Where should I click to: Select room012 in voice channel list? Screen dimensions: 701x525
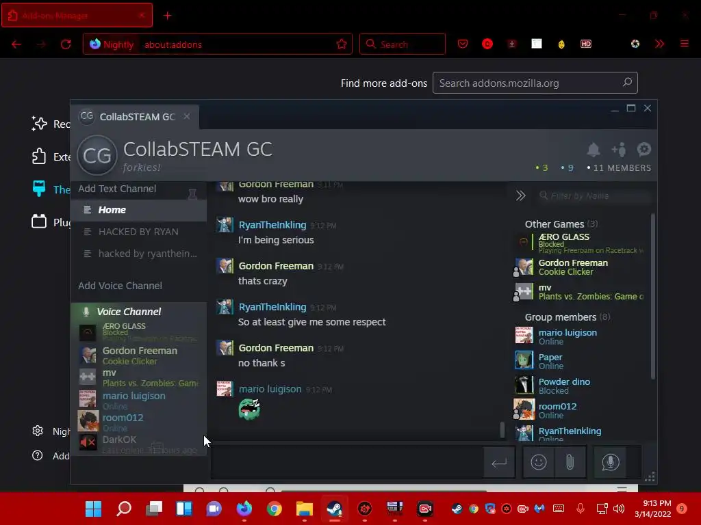(138, 422)
